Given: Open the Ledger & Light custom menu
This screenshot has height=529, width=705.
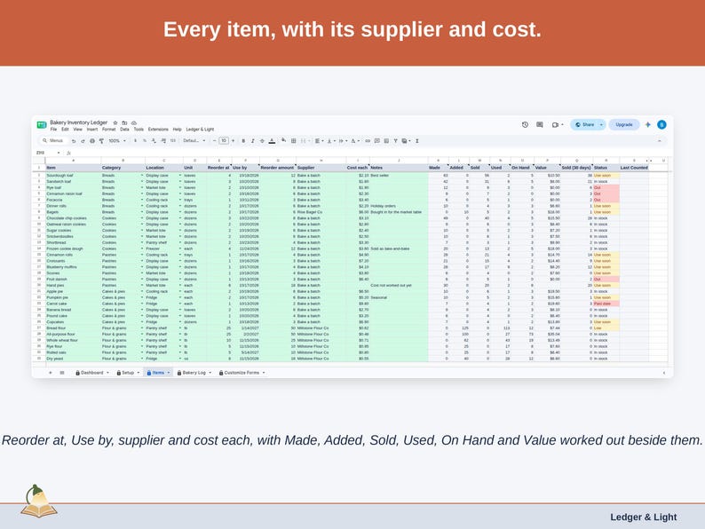Looking at the screenshot, I should click(x=200, y=129).
